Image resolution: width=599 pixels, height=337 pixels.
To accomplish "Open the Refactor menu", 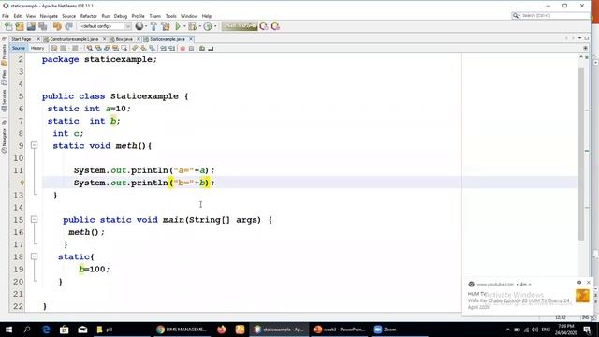I will (89, 16).
